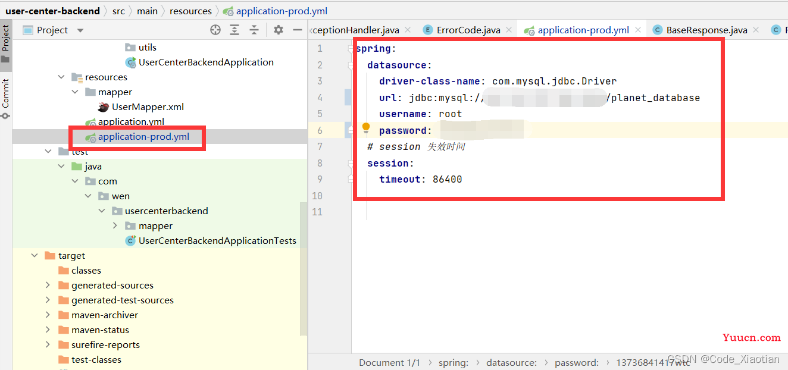Click 'password:' in bottom YAML breadcrumb
The width and height of the screenshot is (788, 370).
pyautogui.click(x=577, y=362)
